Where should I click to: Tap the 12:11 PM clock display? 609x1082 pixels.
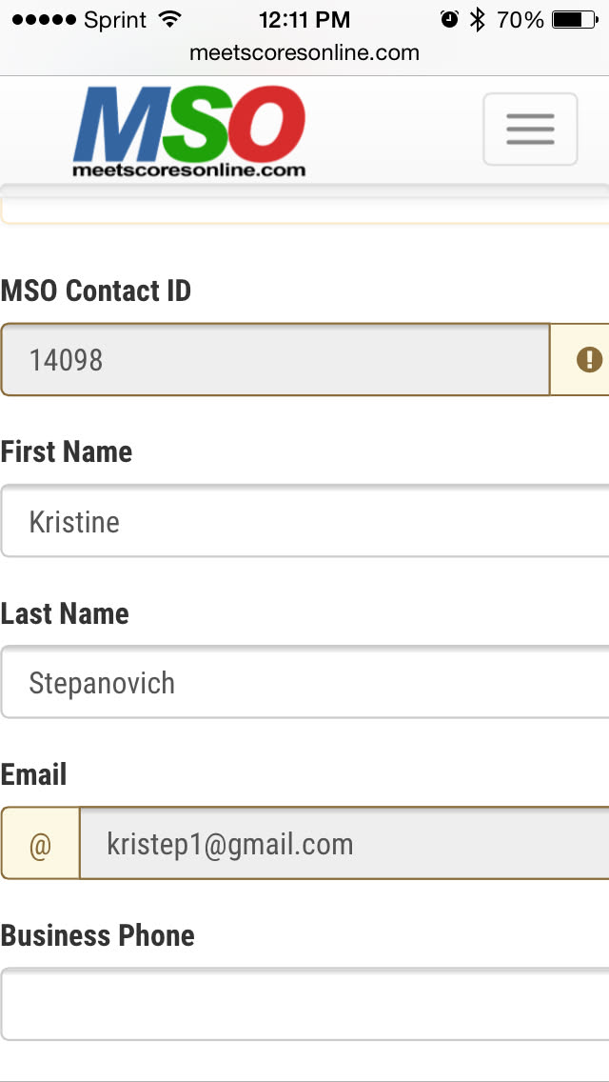[304, 19]
